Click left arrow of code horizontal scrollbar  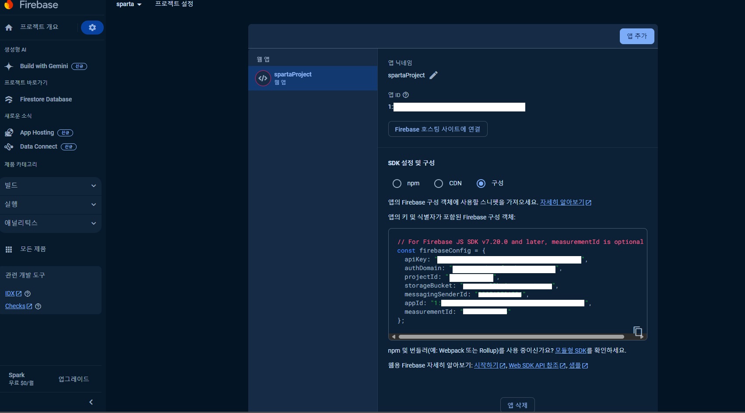[x=394, y=337]
